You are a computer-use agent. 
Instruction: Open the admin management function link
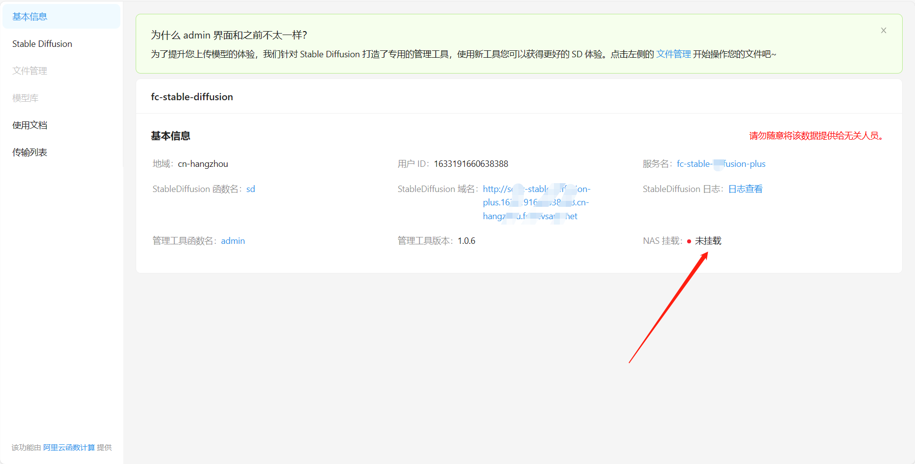click(233, 241)
